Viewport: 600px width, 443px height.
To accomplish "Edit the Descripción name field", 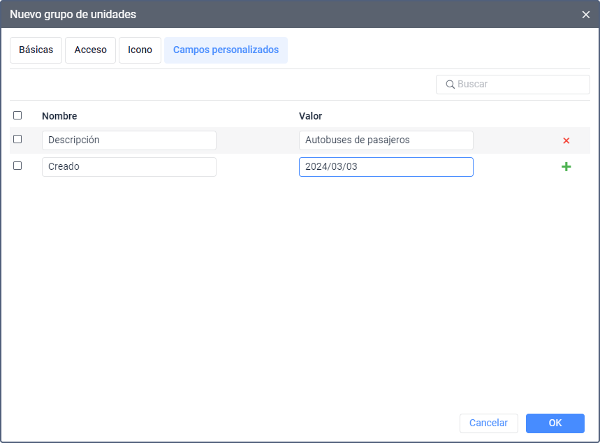I will (x=129, y=140).
